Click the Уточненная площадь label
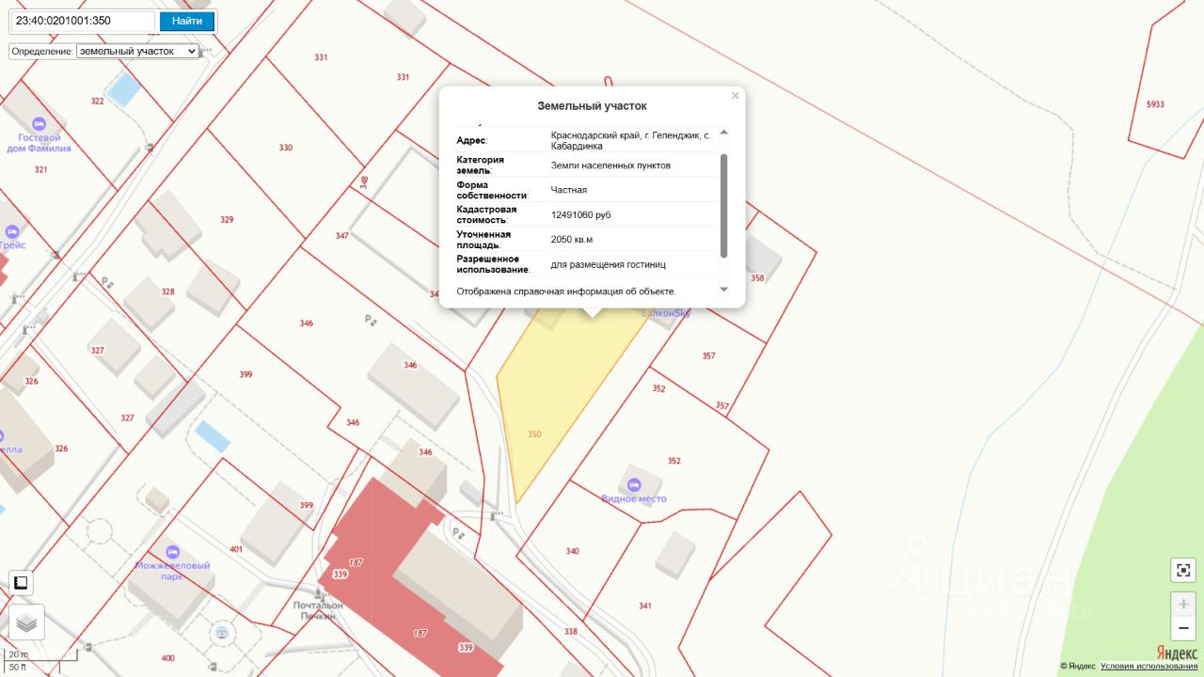The width and height of the screenshot is (1204, 677). 483,240
